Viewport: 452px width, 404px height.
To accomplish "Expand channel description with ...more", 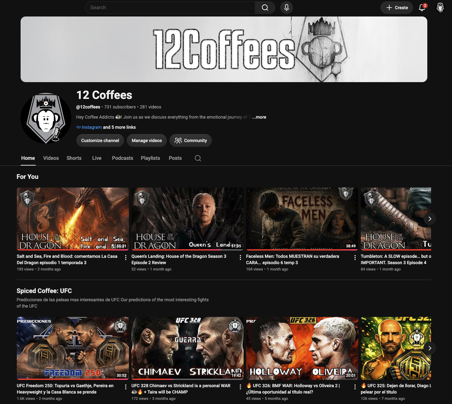I will (x=259, y=117).
